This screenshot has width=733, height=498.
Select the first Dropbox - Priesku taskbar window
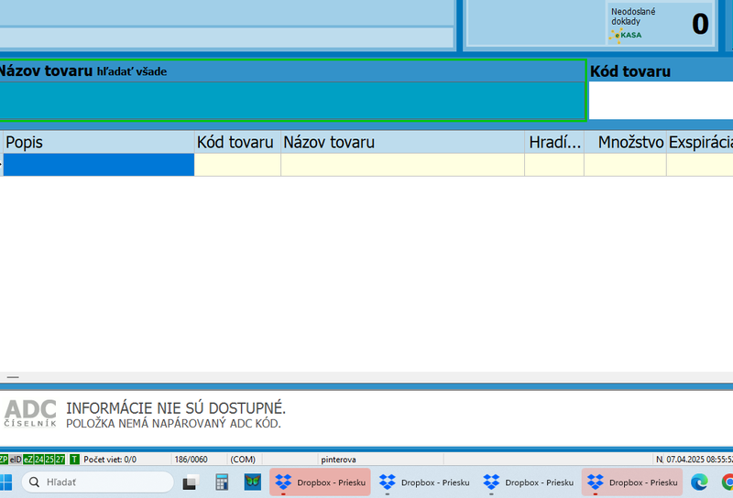(320, 482)
